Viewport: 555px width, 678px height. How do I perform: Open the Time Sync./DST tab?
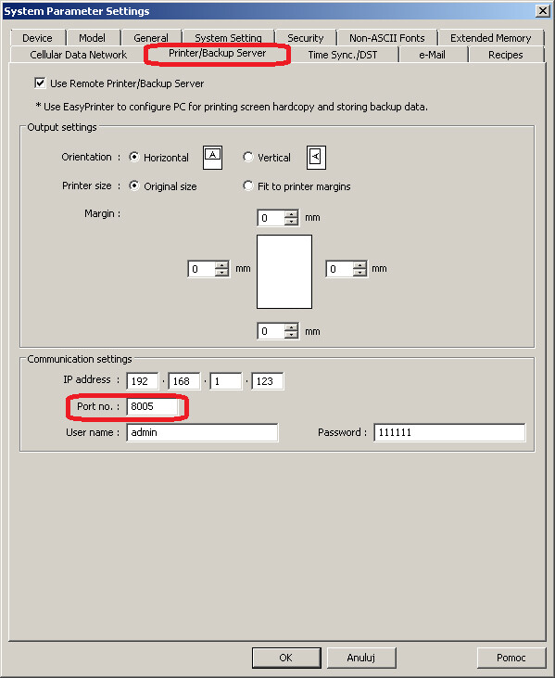pos(343,55)
